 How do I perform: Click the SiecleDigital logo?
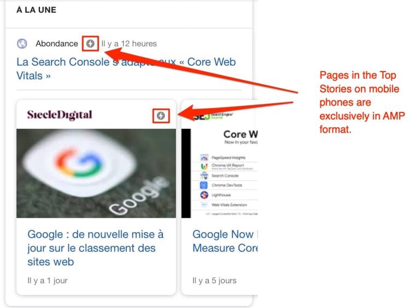(60, 115)
